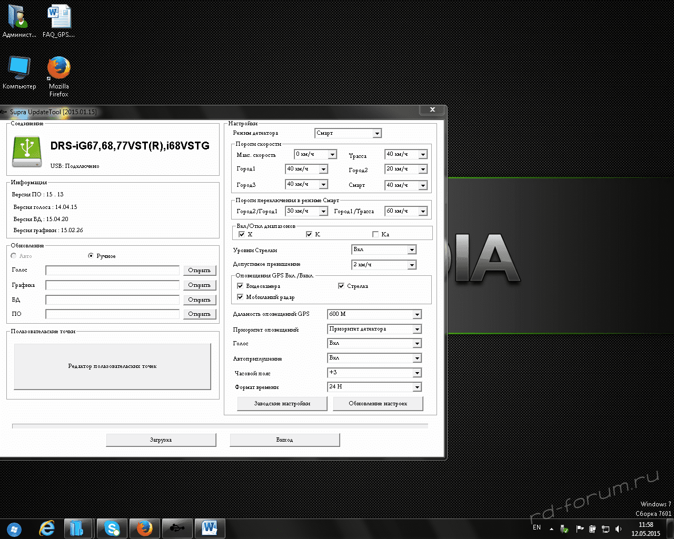Toggle the Видеокамера GPS alert checkbox
674x539 pixels.
[240, 286]
